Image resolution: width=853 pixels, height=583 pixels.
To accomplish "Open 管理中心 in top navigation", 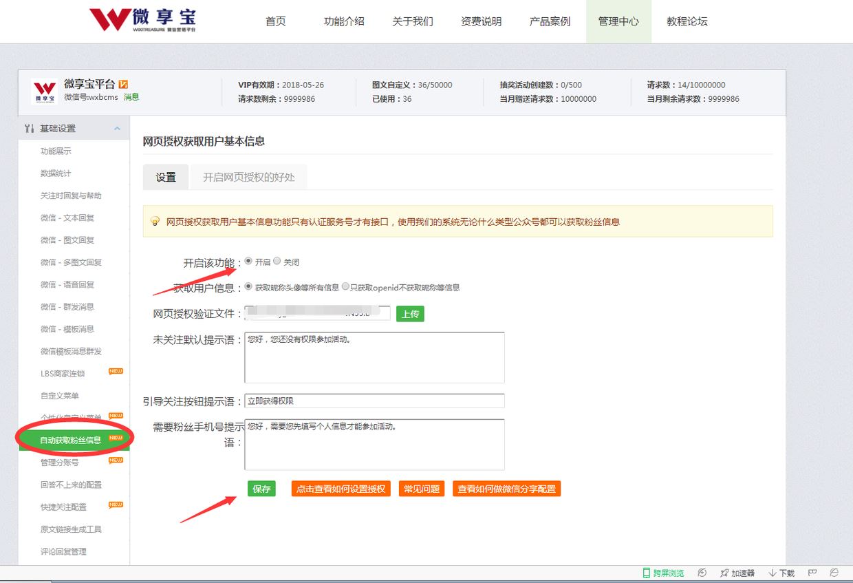I will click(618, 21).
